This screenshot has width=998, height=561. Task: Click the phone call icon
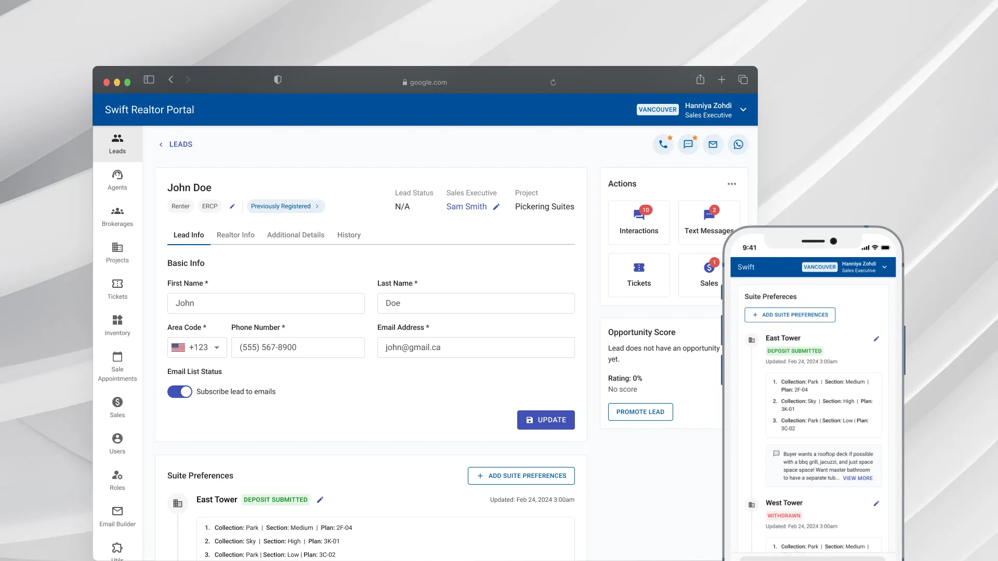(663, 144)
